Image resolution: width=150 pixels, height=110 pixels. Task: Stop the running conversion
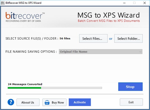130,87
